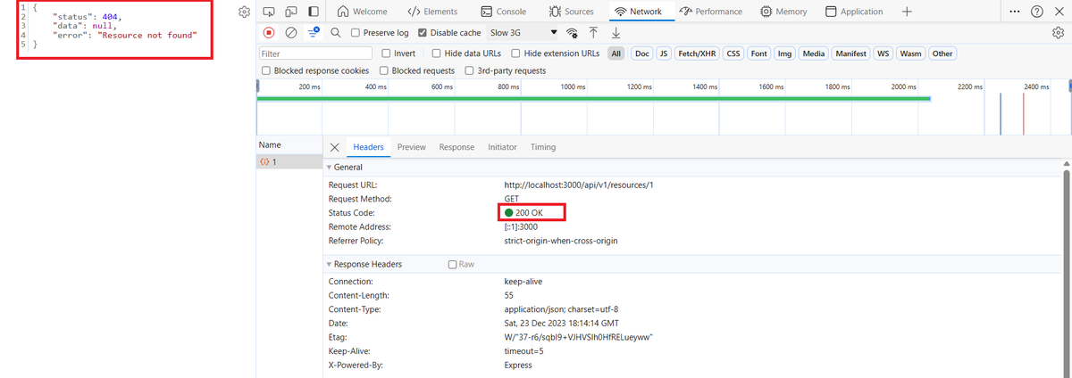Open the Application tab
Viewport: 1072px width, 378px height.
click(854, 12)
